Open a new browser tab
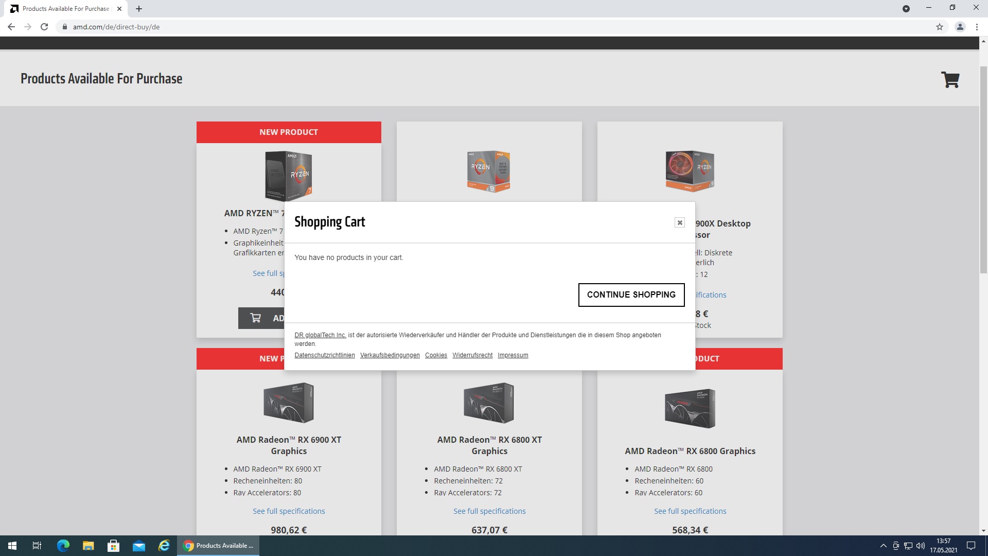Viewport: 988px width, 556px height. [x=139, y=9]
